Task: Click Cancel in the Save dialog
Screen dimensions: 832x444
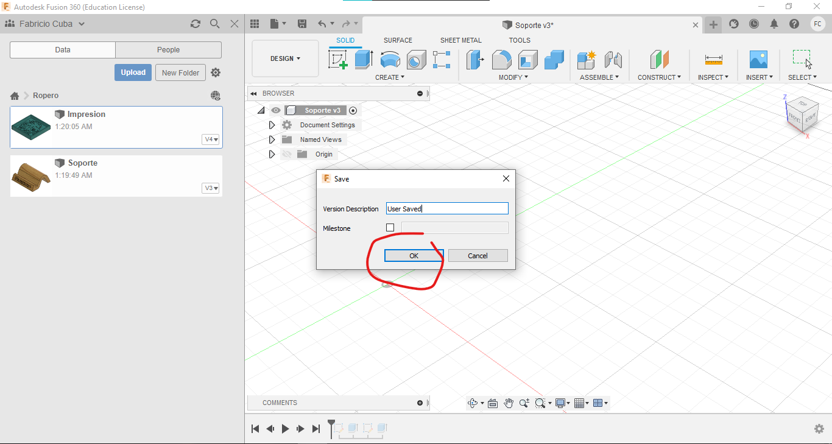Action: point(478,256)
